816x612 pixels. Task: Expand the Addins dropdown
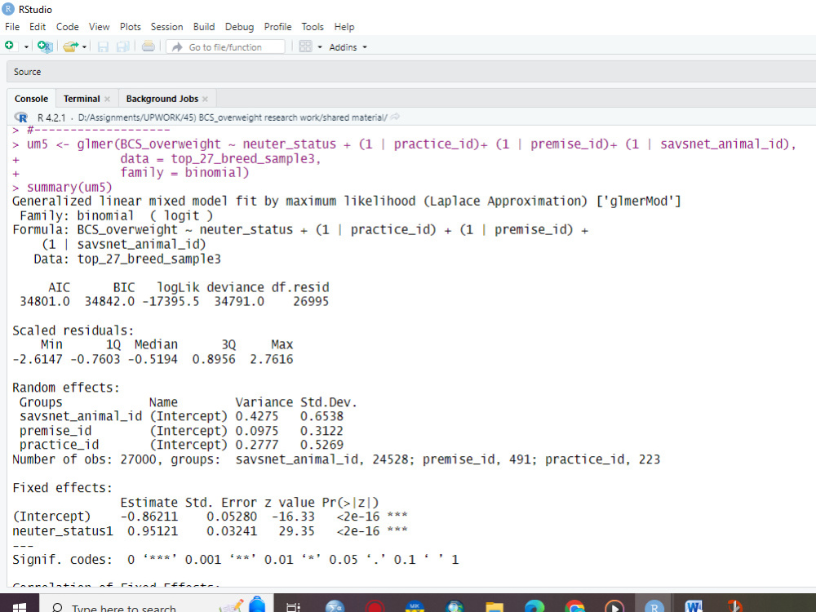coord(347,47)
